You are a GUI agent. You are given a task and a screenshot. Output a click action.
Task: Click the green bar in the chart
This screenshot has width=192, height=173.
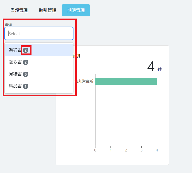point(126,81)
